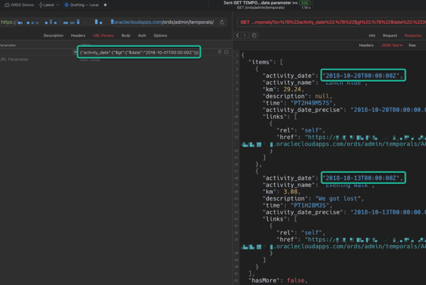Click the km value 3.08

290,192
